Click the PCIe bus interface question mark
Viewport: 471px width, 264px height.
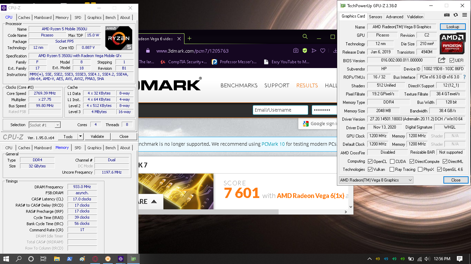tap(464, 77)
